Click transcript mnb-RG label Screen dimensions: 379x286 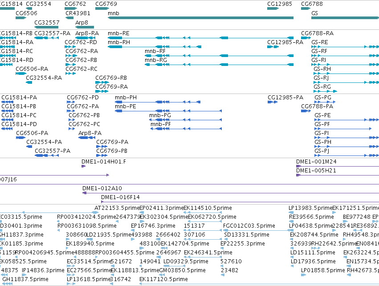156,60
